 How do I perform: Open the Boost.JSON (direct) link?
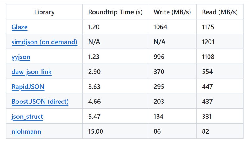coord(40,101)
